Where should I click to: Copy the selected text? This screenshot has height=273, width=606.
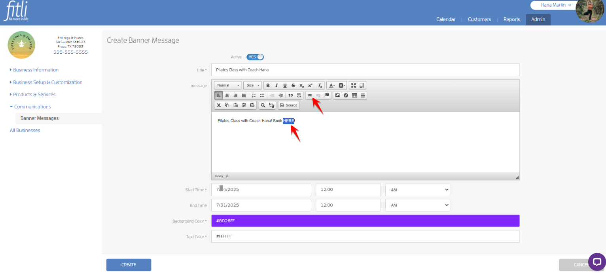[227, 105]
